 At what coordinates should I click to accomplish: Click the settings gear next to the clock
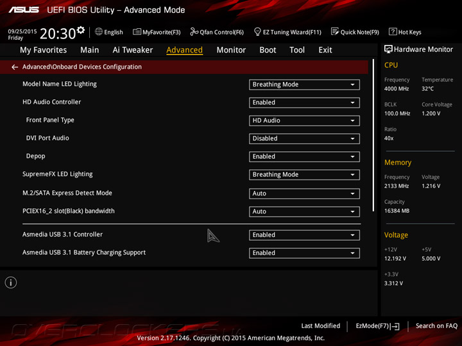[x=81, y=30]
